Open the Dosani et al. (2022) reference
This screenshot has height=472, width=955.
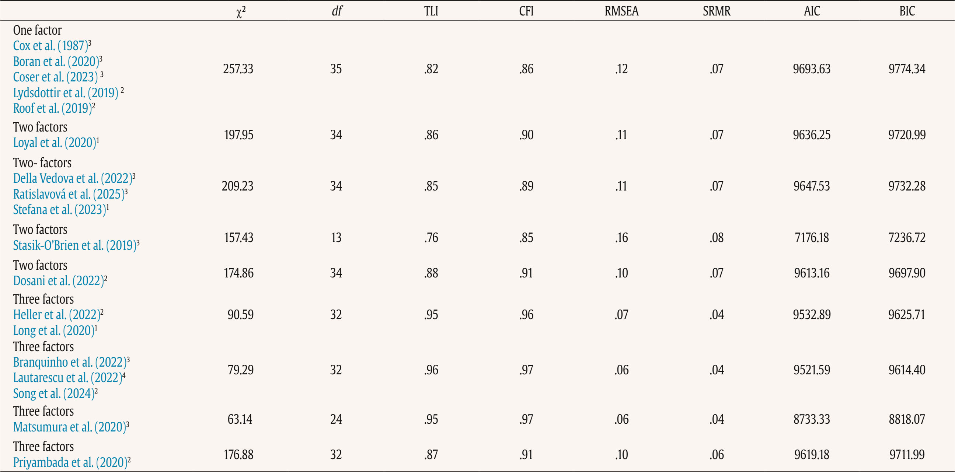click(x=58, y=281)
